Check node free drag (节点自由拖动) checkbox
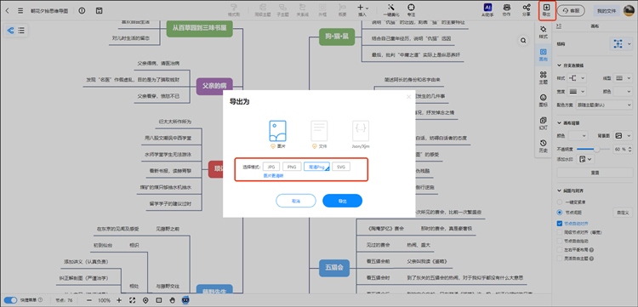 (560, 241)
